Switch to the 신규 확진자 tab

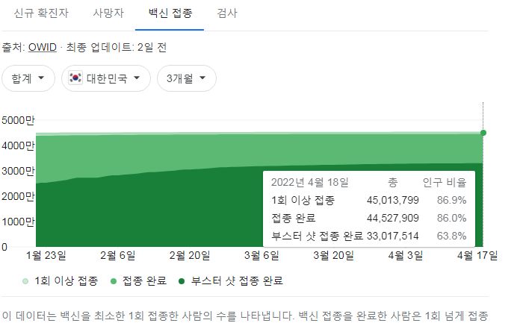coord(41,13)
